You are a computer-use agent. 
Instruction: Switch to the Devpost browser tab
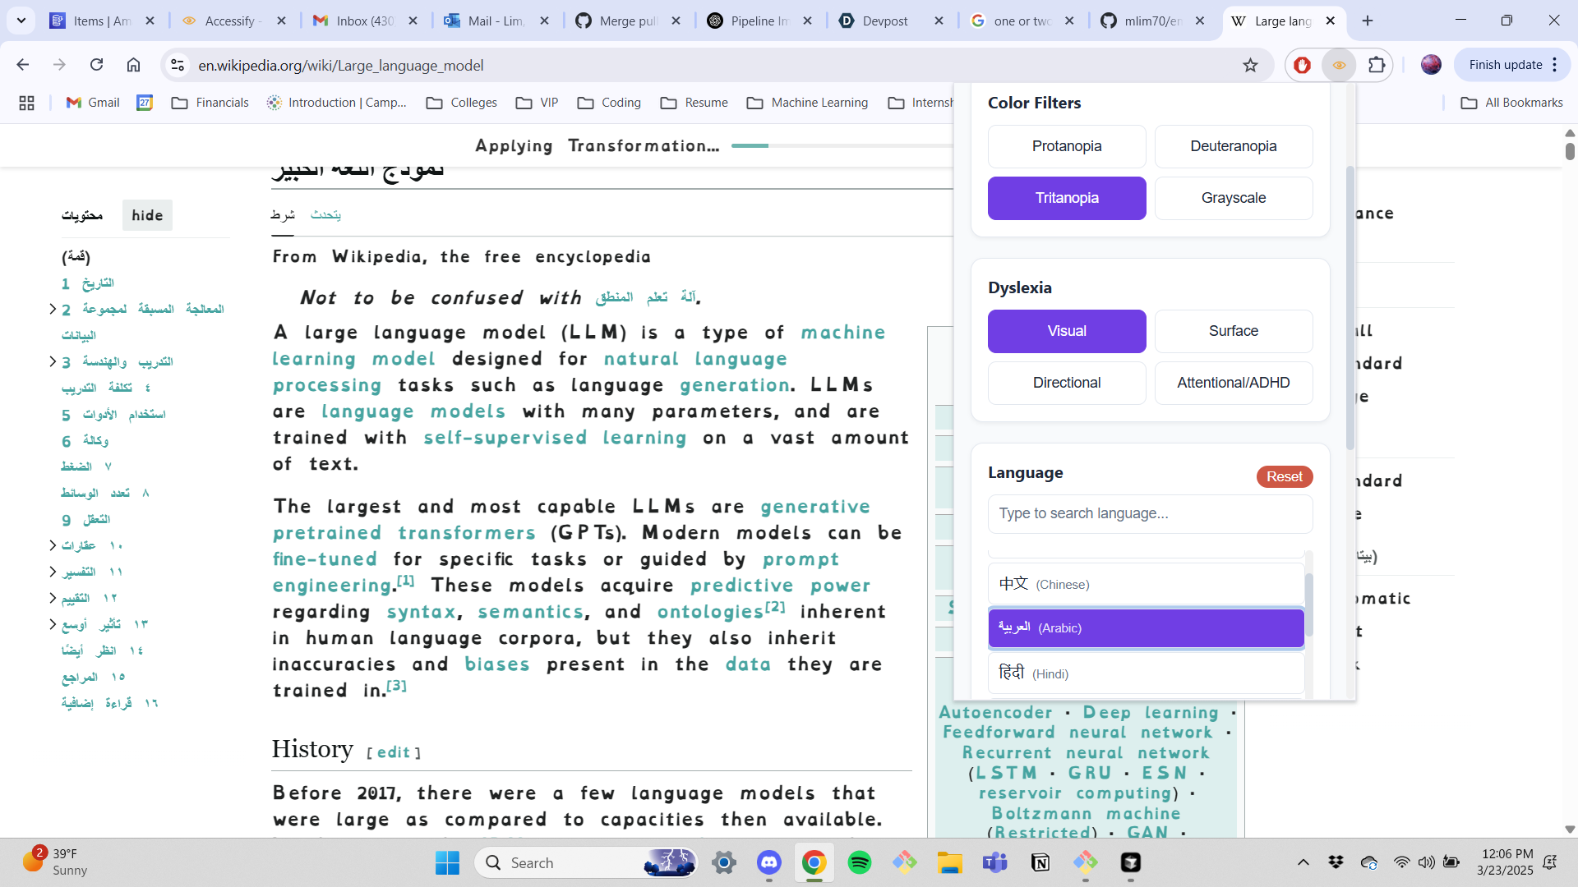(x=884, y=21)
